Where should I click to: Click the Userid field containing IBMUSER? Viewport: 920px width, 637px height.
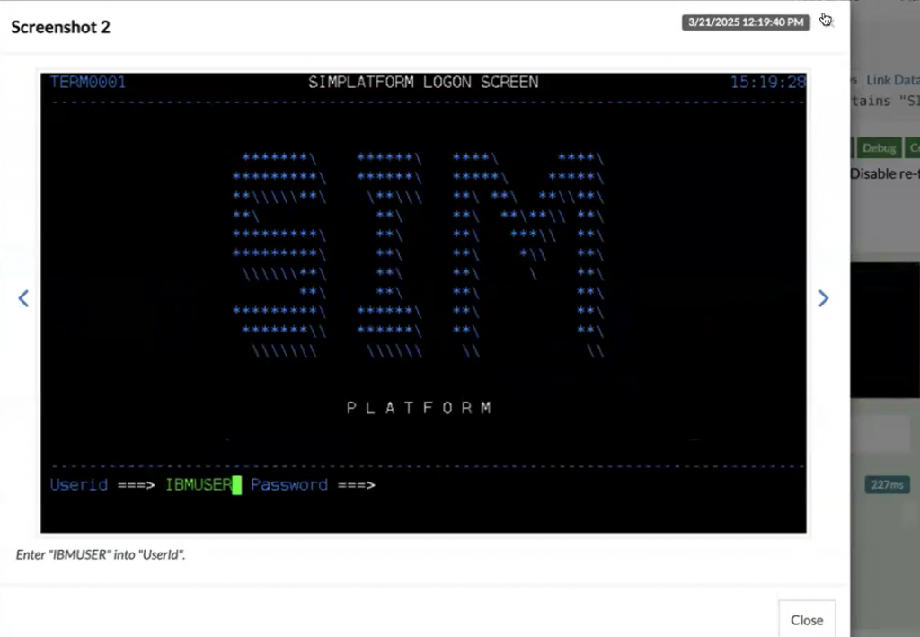coord(199,485)
